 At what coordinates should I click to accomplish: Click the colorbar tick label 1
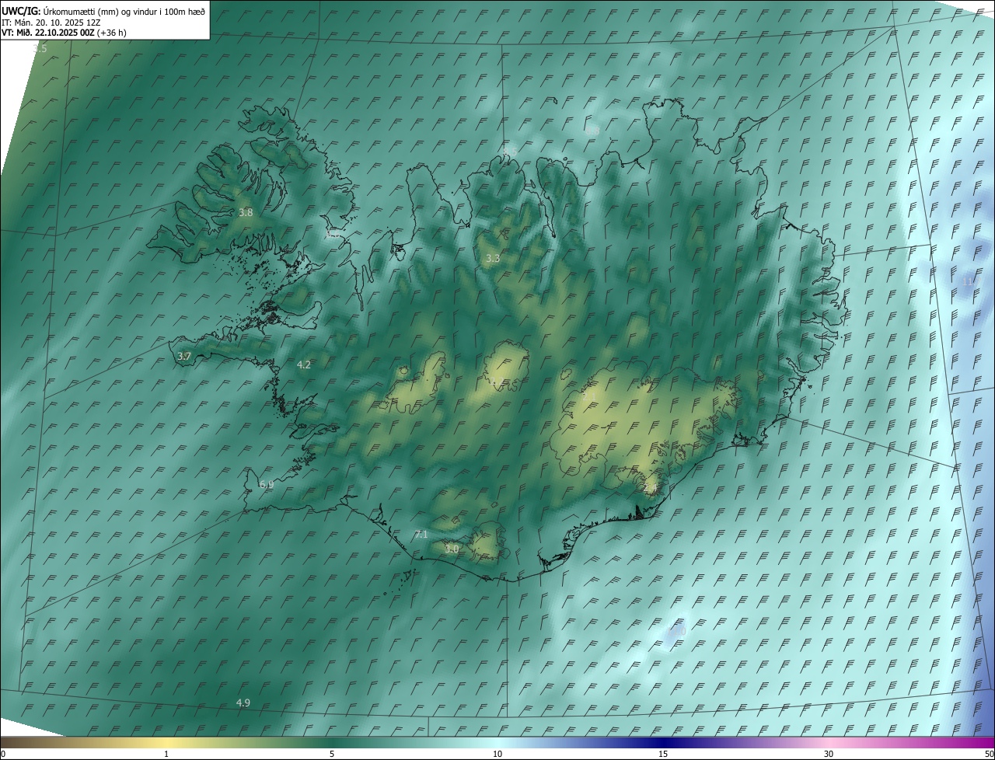(166, 754)
